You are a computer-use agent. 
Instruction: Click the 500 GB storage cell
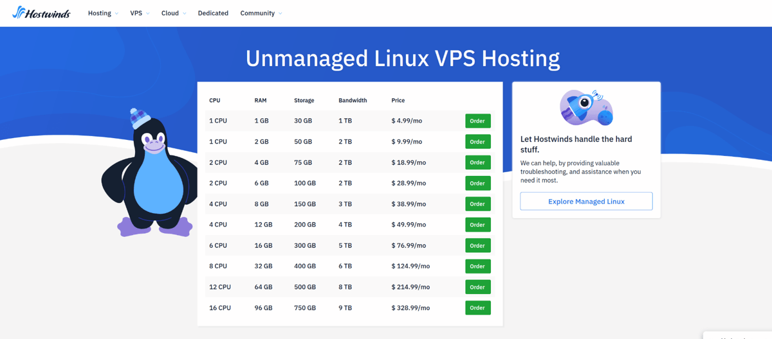(x=305, y=287)
